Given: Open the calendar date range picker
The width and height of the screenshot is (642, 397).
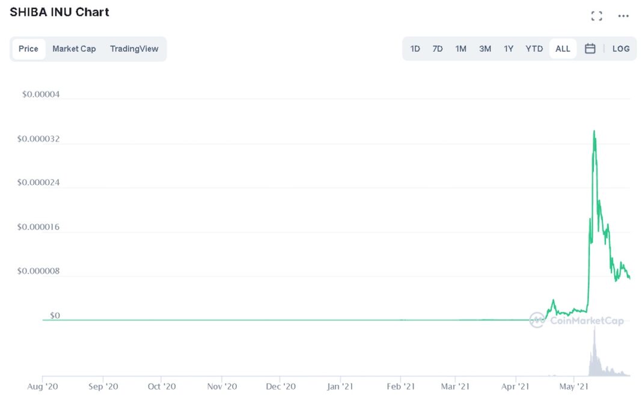Looking at the screenshot, I should (590, 49).
